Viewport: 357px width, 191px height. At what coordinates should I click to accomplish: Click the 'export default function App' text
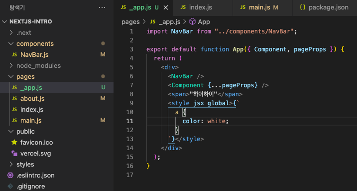[x=195, y=49]
